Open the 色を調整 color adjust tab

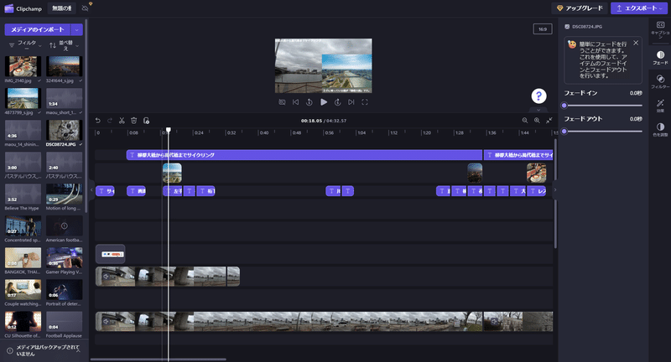click(660, 130)
